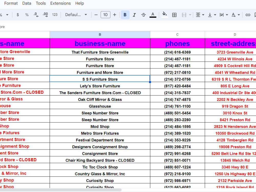
Task: Open horizontal align dropdown
Action: coord(200,15)
